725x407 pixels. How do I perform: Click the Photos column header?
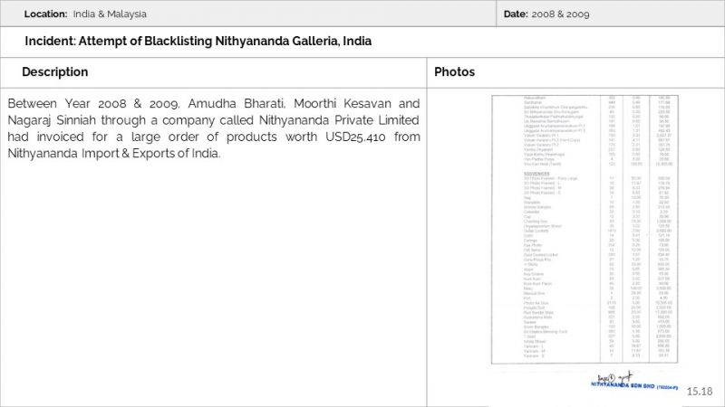(x=454, y=72)
